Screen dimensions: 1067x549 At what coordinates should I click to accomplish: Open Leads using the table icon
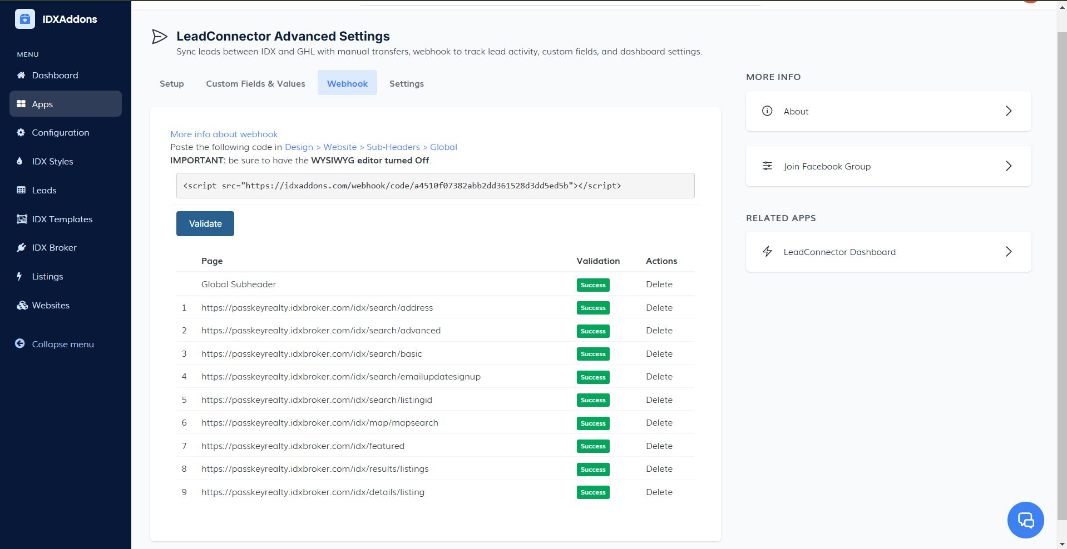pyautogui.click(x=21, y=190)
